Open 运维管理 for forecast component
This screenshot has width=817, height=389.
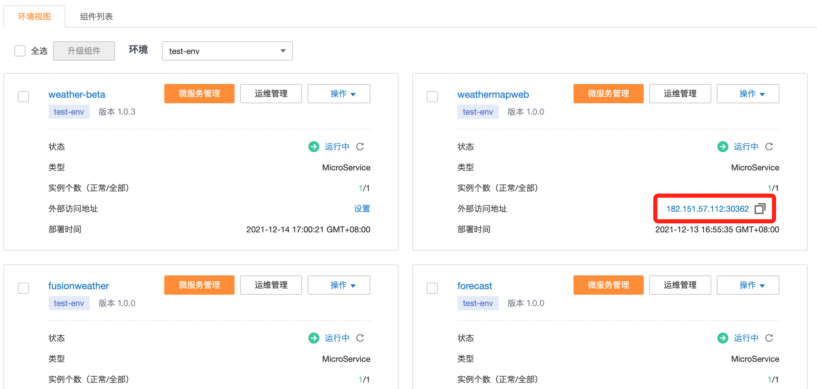tap(680, 285)
